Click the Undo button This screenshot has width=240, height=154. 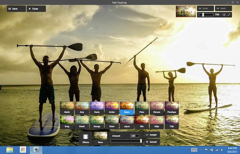pos(206,8)
